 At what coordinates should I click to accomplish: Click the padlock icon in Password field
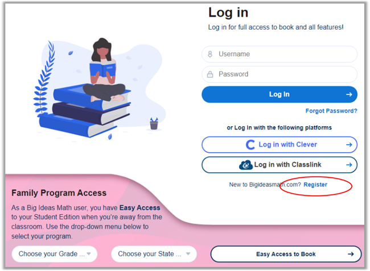(x=210, y=74)
